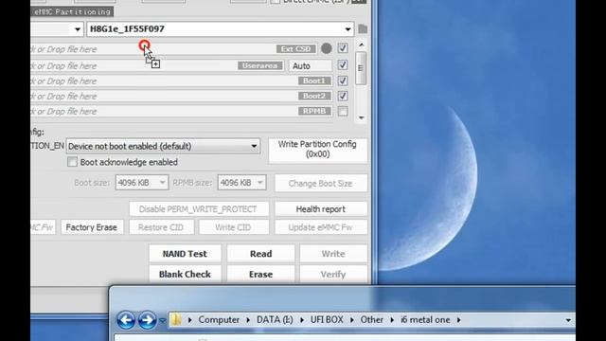This screenshot has height=341, width=606.
Task: Click DATA (E:) in the Explorer breadcrumb
Action: pyautogui.click(x=275, y=320)
